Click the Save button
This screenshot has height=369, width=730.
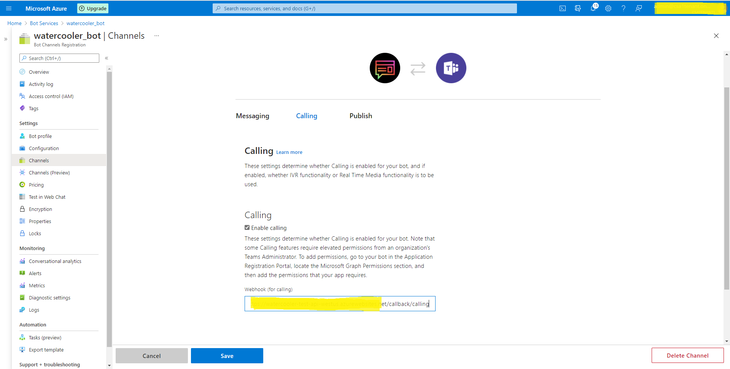pos(227,356)
